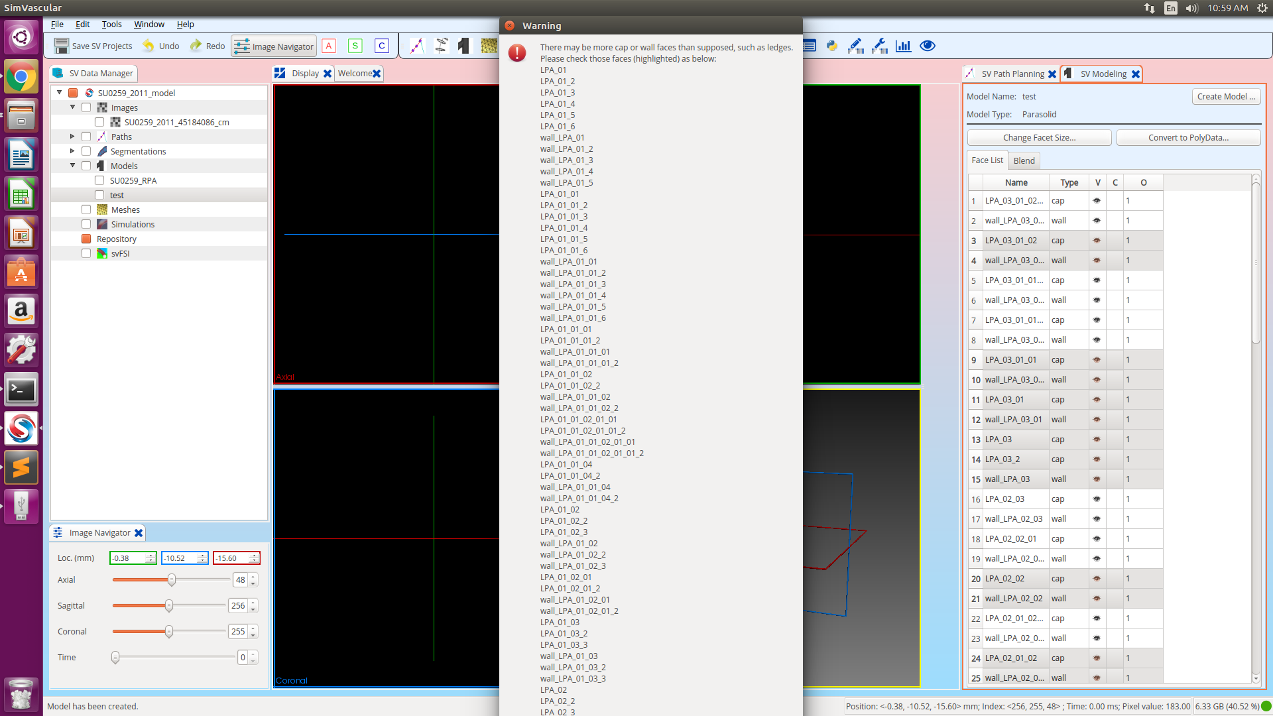This screenshot has width=1273, height=716.
Task: Click the Create Model button
Action: pos(1226,96)
